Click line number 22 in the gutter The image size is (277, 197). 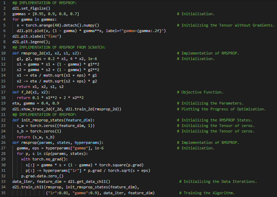pos(4,120)
